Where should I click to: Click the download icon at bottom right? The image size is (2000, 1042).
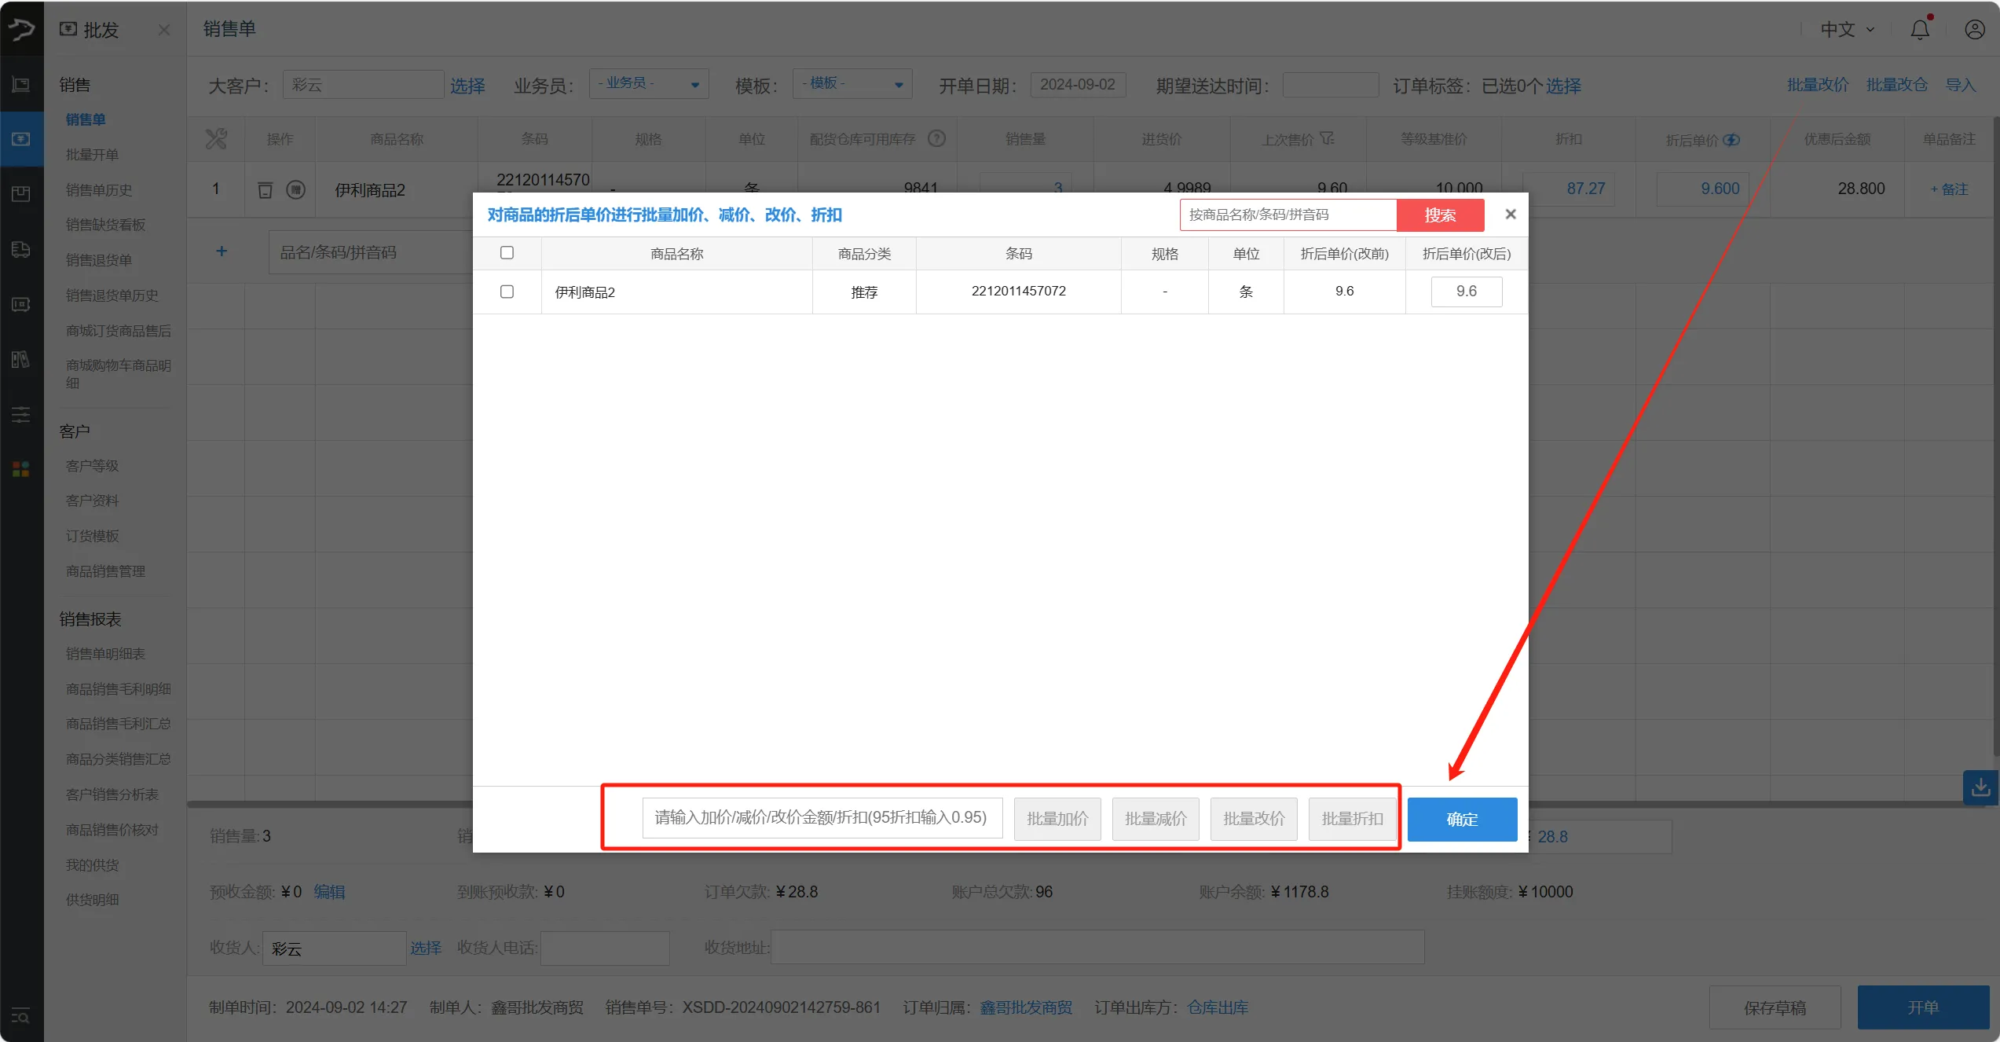click(1981, 787)
